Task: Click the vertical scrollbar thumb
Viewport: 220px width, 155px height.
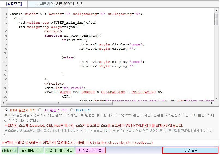Action: (216, 19)
